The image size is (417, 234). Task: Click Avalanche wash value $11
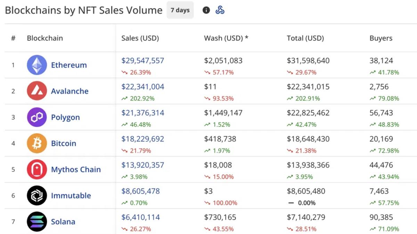[210, 87]
